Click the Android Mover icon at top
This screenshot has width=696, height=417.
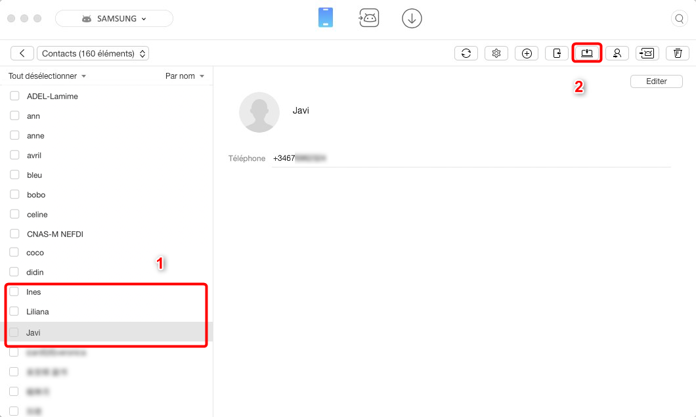(x=369, y=18)
